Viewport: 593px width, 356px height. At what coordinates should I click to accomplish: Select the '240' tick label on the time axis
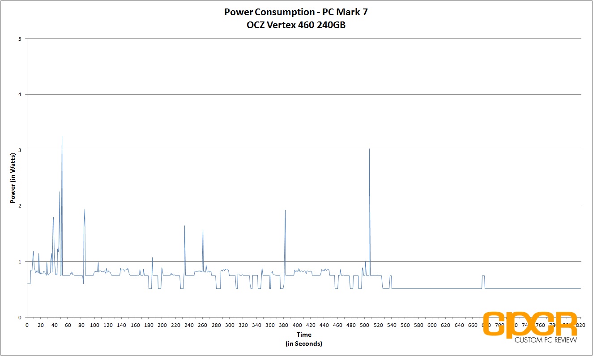tap(189, 325)
